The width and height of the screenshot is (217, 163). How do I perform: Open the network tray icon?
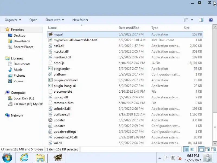click(173, 158)
